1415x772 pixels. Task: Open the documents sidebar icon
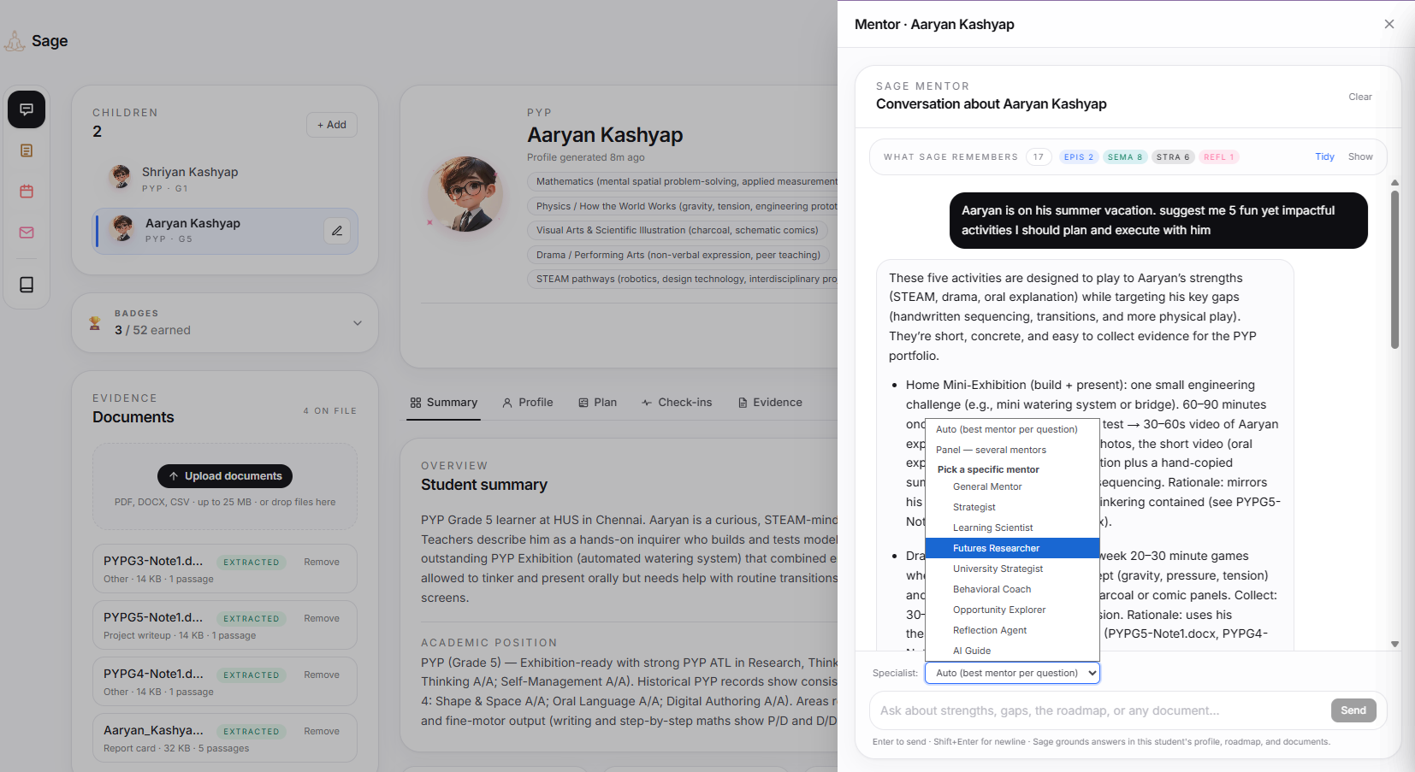click(27, 150)
